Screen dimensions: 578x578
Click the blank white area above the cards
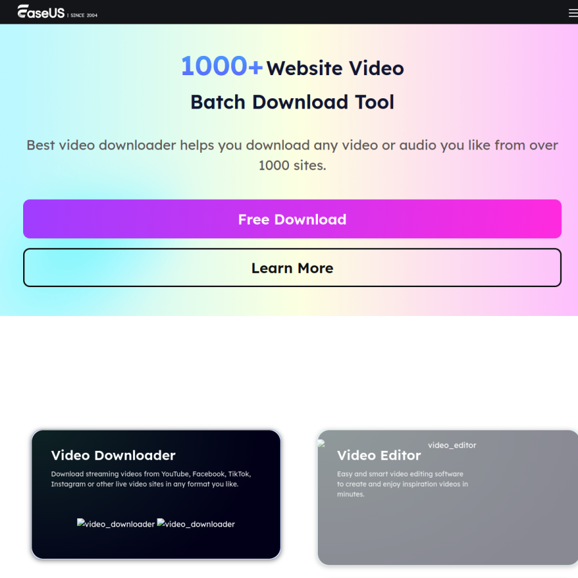[289, 369]
